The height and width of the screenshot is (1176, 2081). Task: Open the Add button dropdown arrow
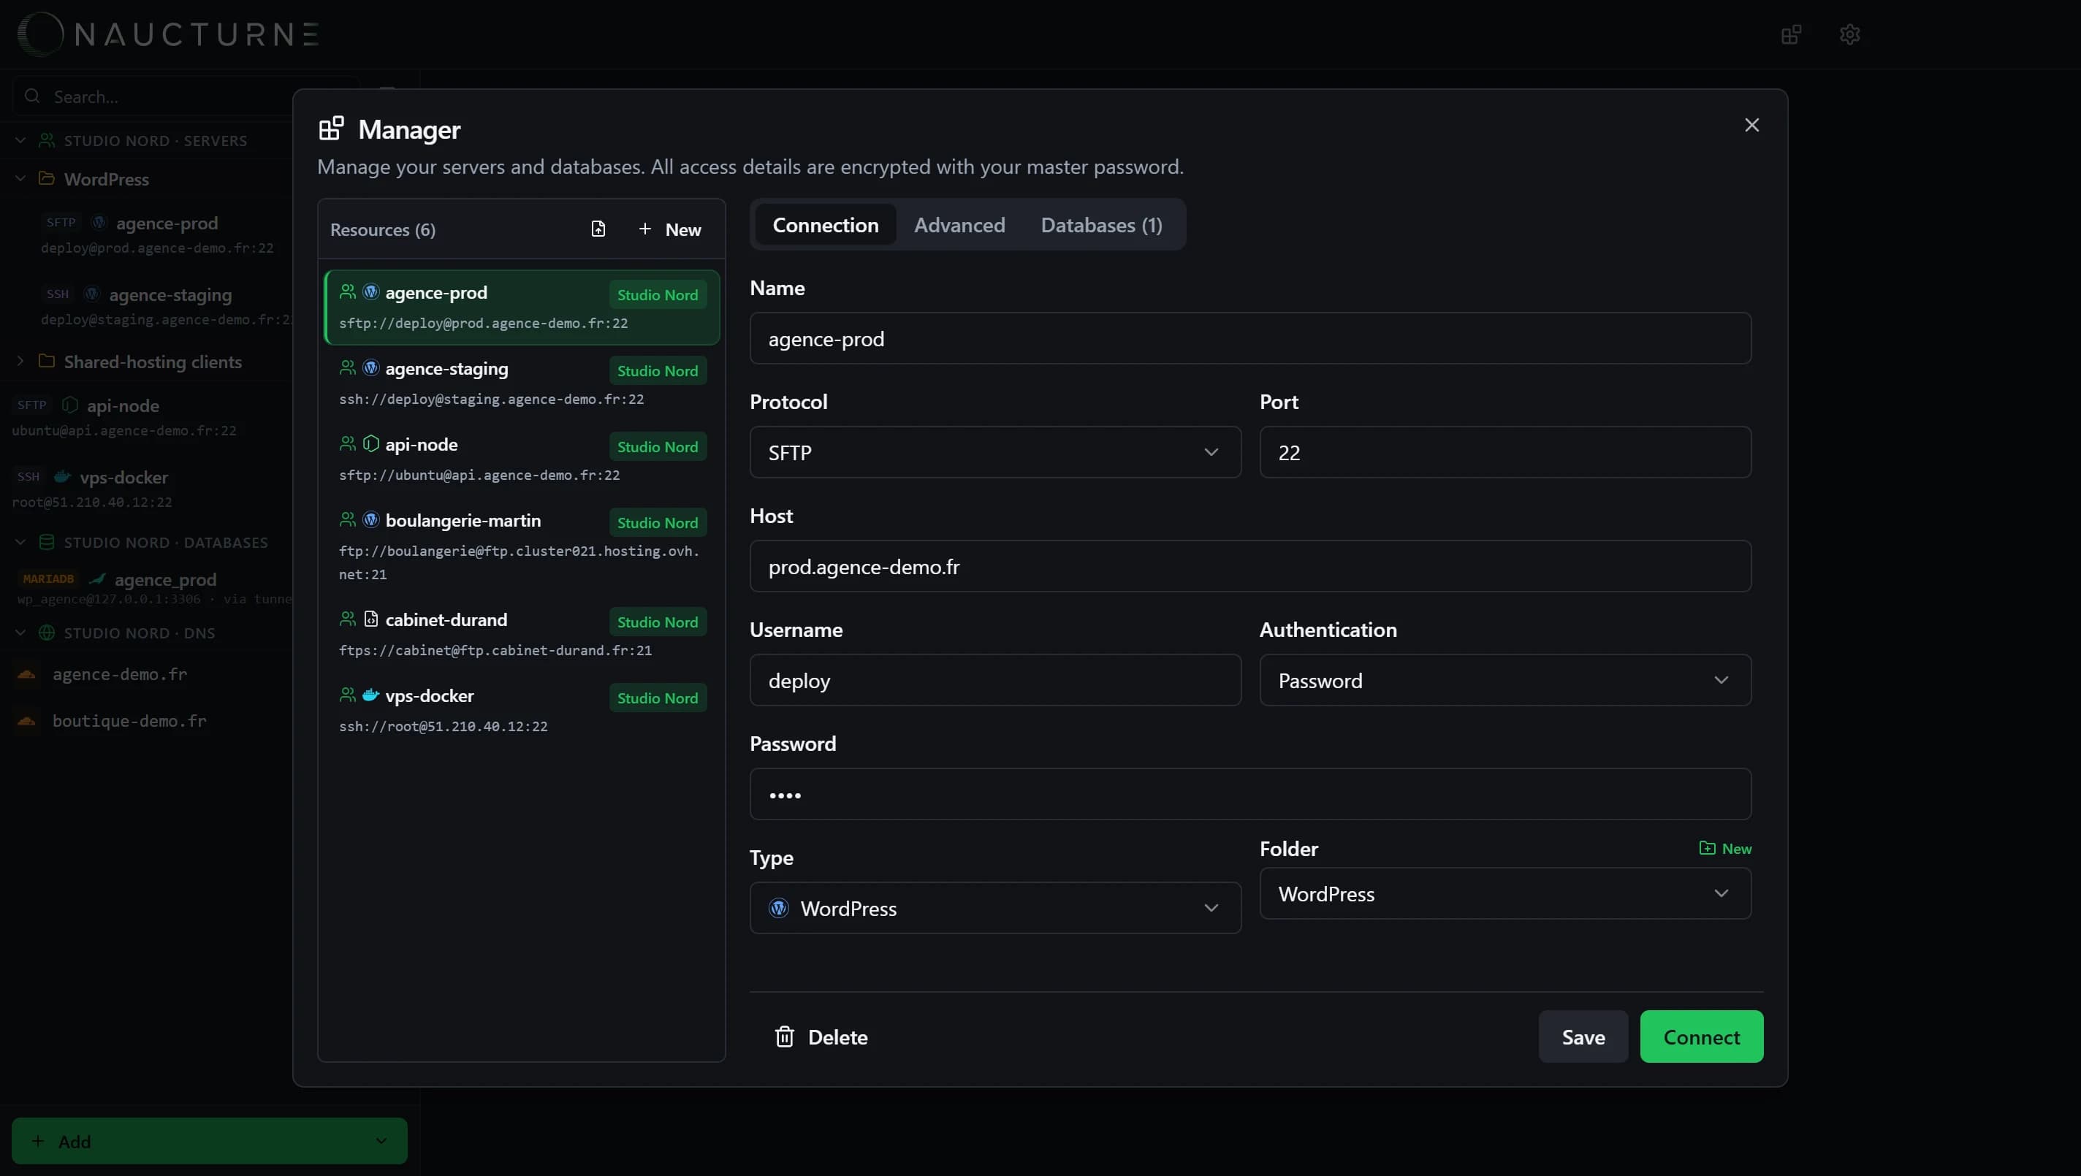(381, 1140)
